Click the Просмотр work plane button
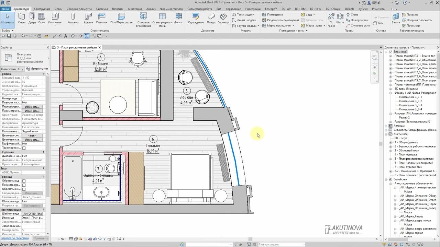This screenshot has width=440, height=247. 411,26
